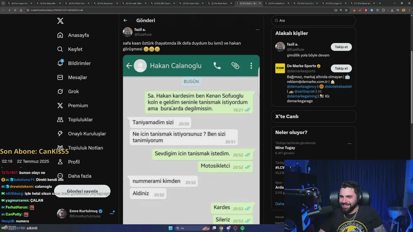Open the browser extensions puzzle icon

click(384, 10)
